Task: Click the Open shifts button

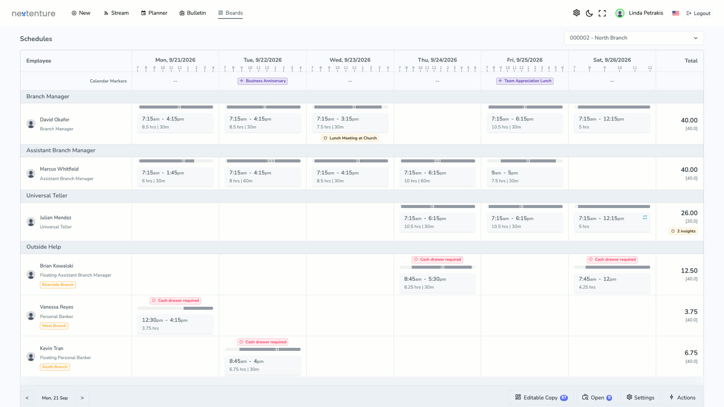Action: [x=597, y=398]
